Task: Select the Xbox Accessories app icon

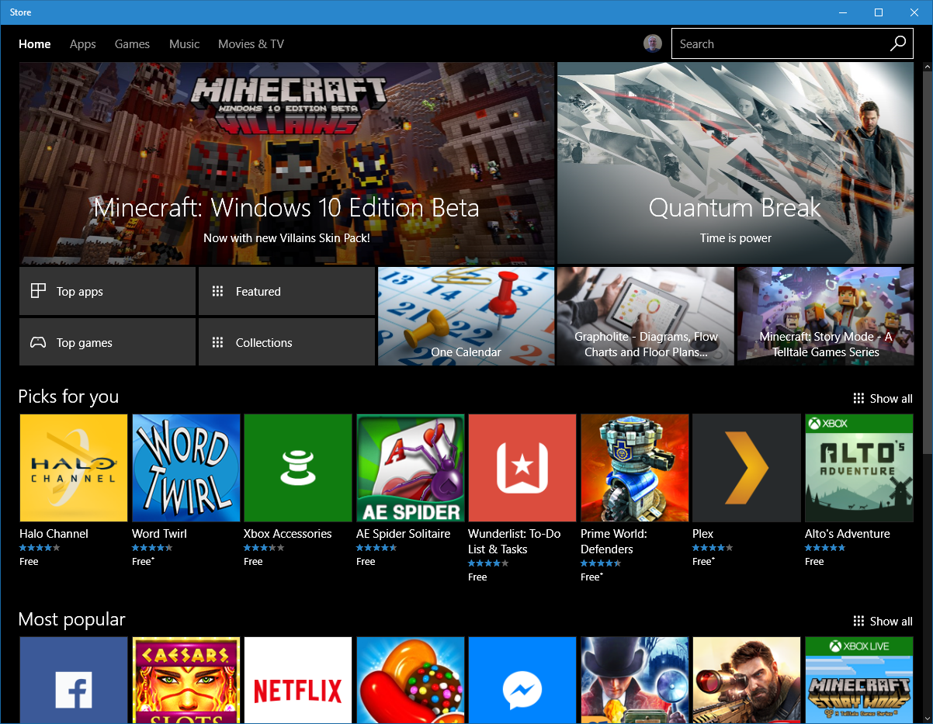Action: (298, 467)
